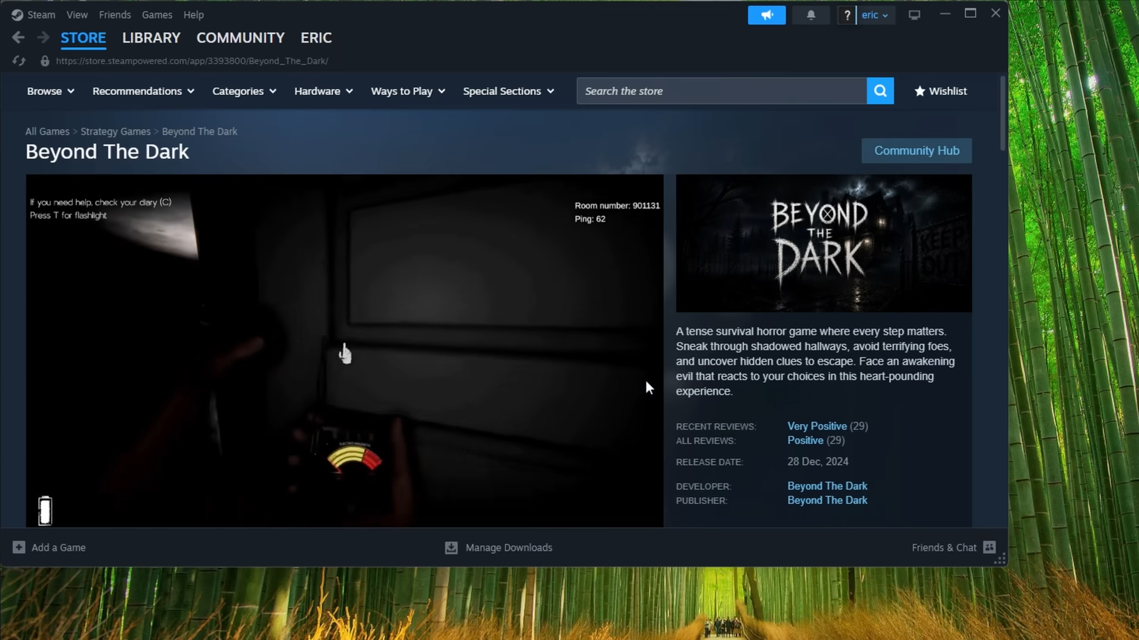Click All Games breadcrumb link

(x=47, y=132)
